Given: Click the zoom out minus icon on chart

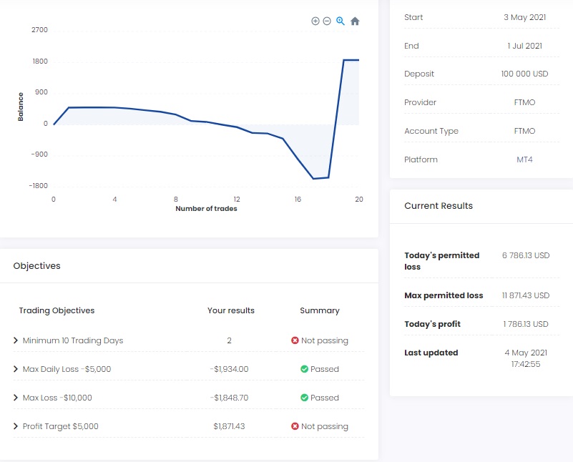Looking at the screenshot, I should click(327, 21).
